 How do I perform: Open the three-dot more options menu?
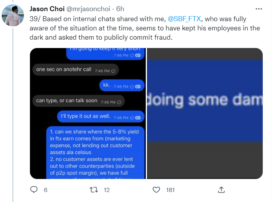click(259, 9)
